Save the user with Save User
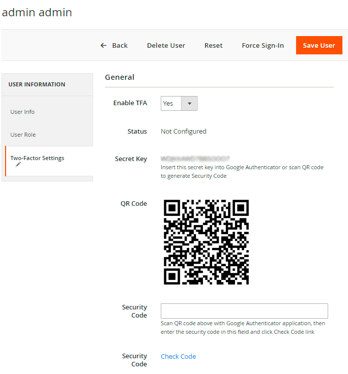Viewport: 348px width, 374px height. (318, 46)
